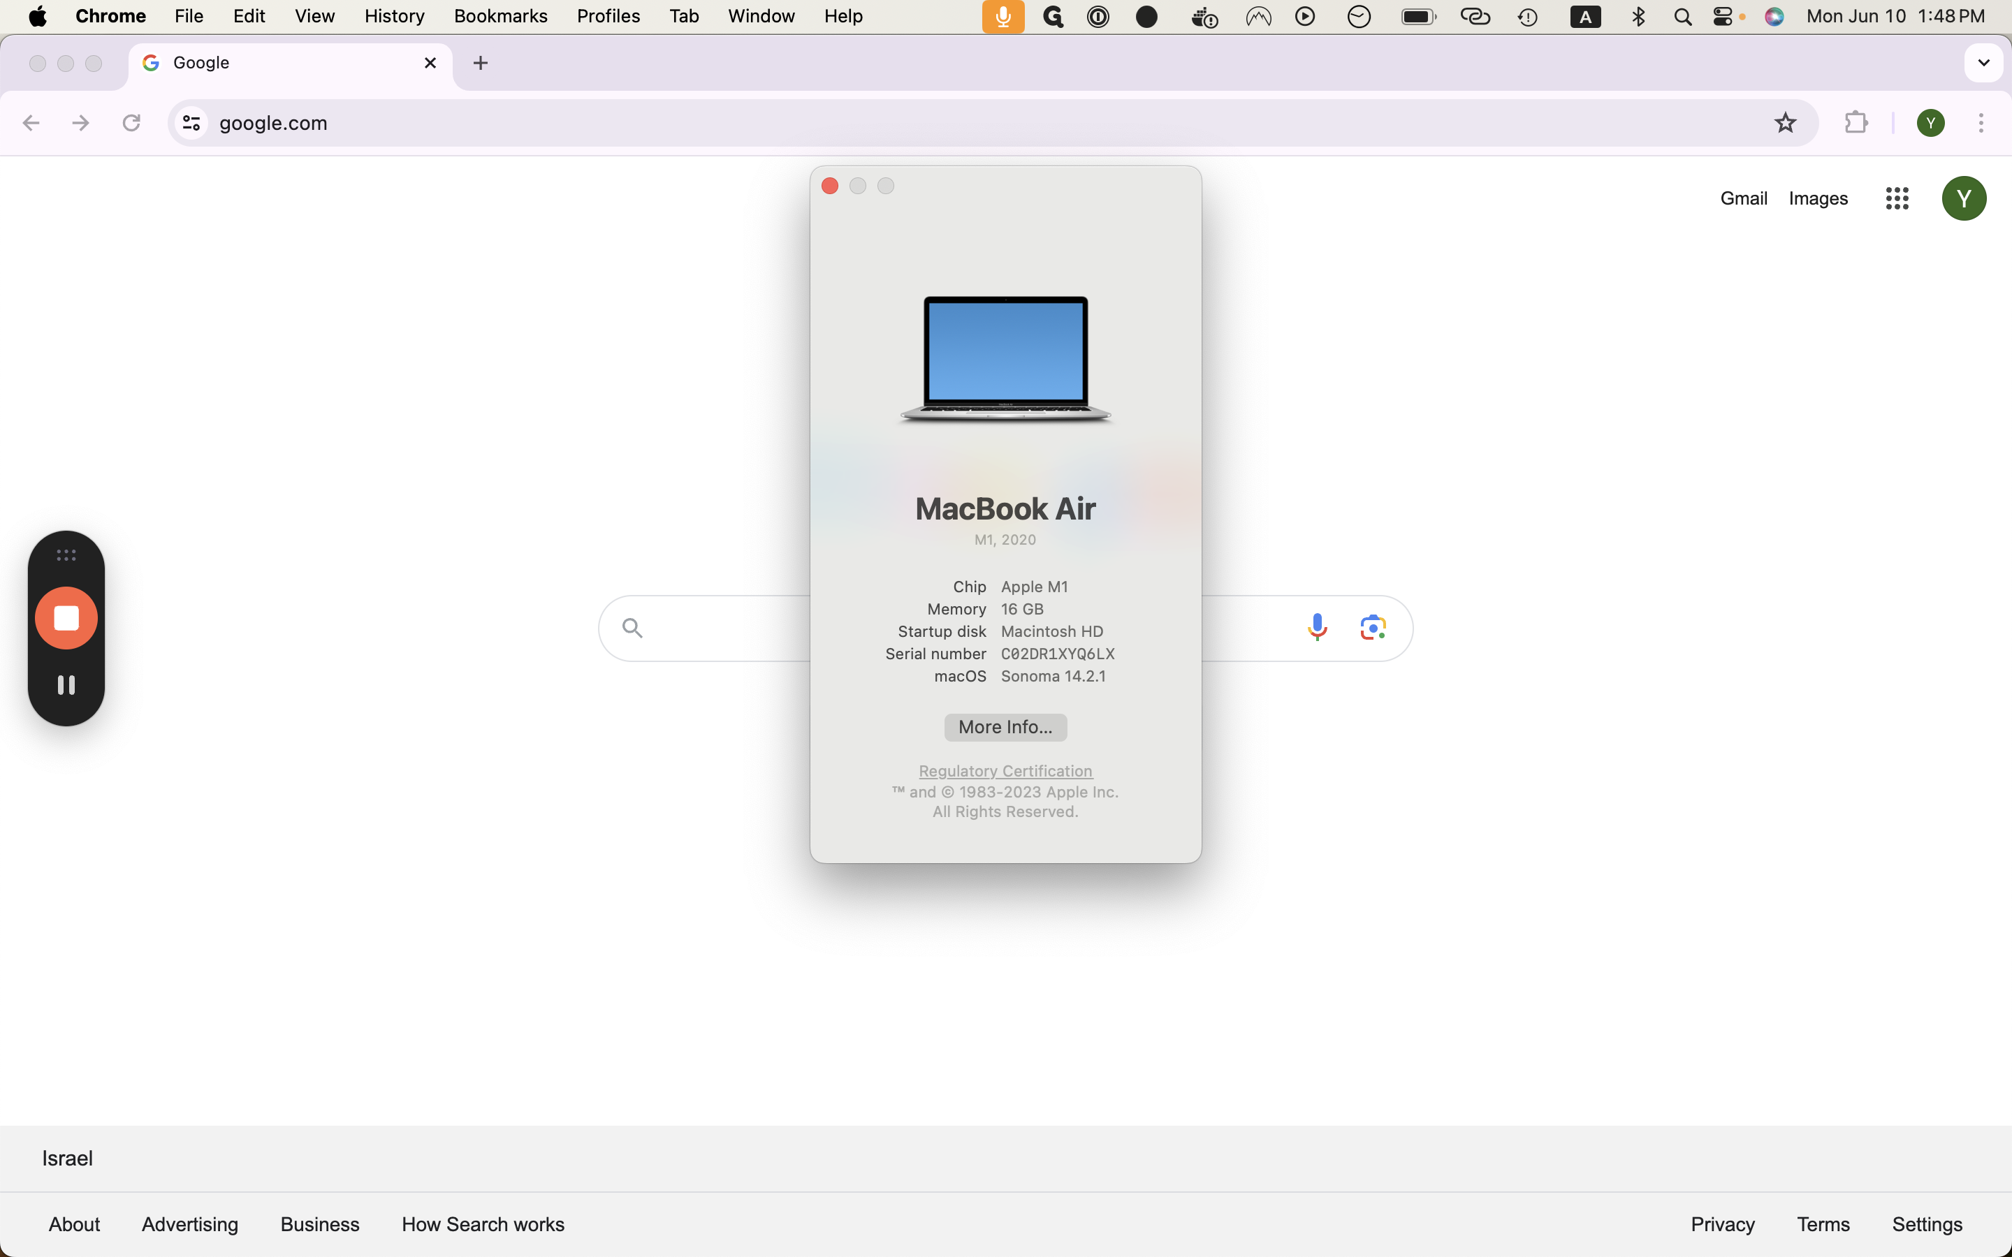Screen dimensions: 2012x1257
Task: Open the Tab menu
Action: pyautogui.click(x=683, y=17)
